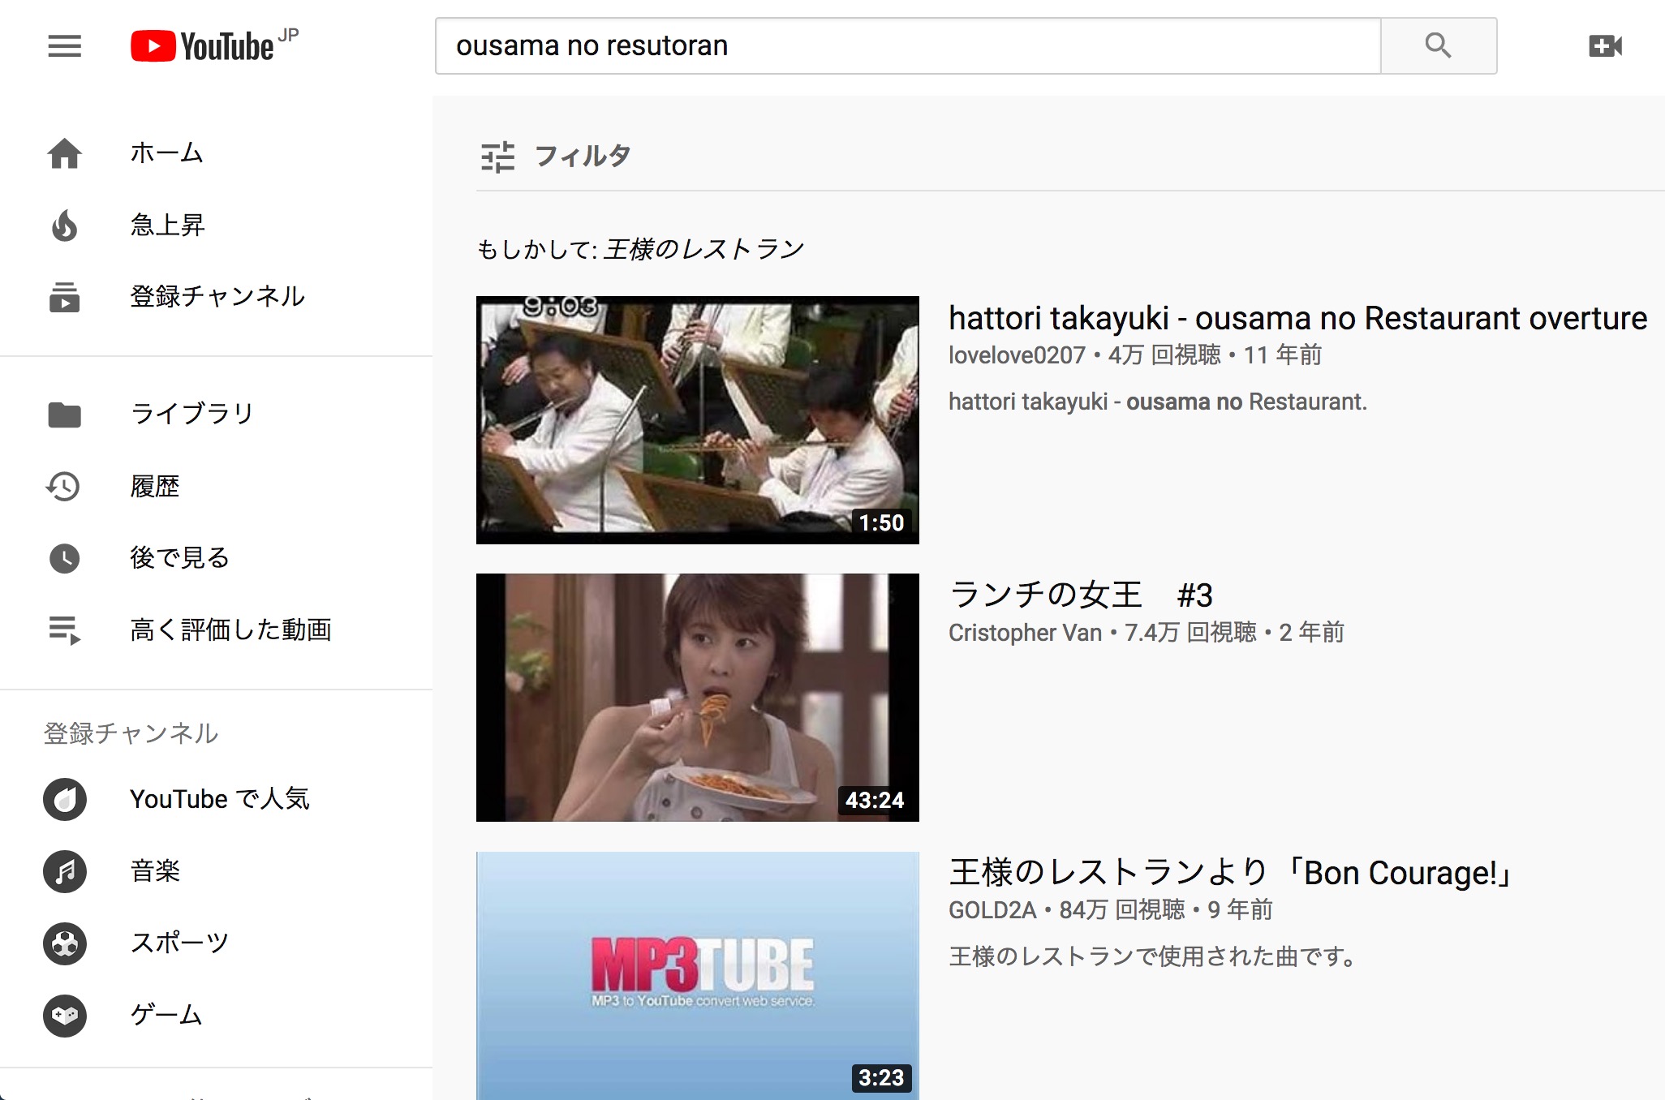Click the filter sliders icon
Image resolution: width=1665 pixels, height=1100 pixels.
tap(497, 157)
